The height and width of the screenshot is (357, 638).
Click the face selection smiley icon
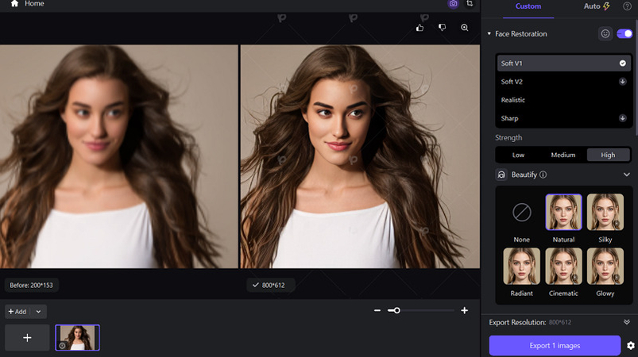pyautogui.click(x=605, y=33)
